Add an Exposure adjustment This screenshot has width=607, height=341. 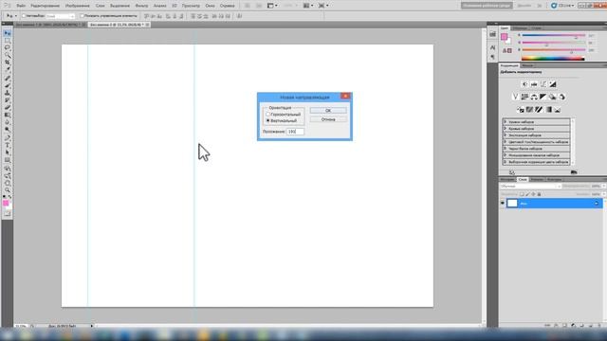[552, 84]
